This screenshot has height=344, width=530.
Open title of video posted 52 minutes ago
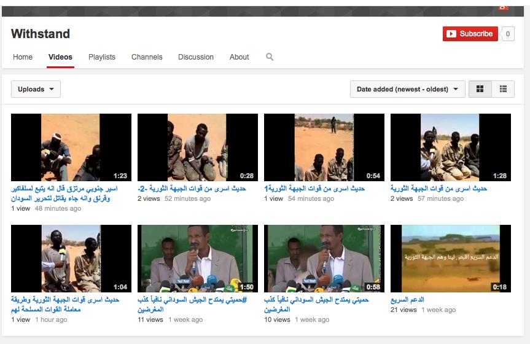[192, 189]
